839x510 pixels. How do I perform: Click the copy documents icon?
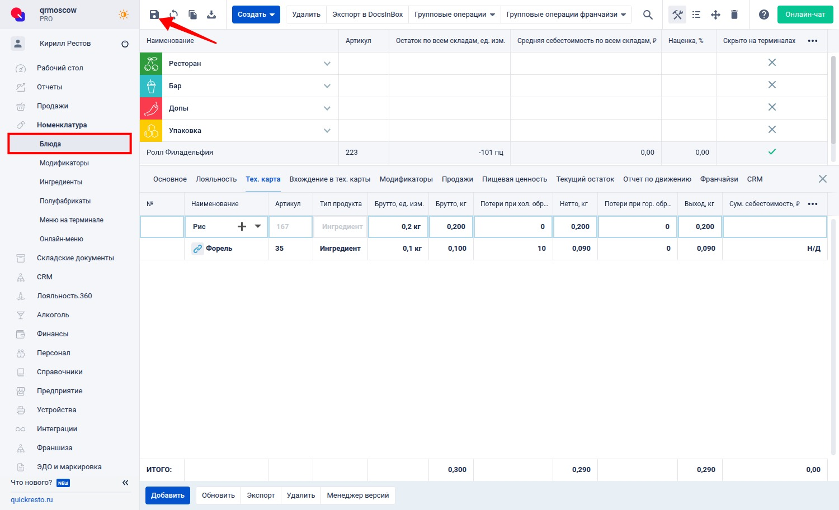click(x=192, y=15)
